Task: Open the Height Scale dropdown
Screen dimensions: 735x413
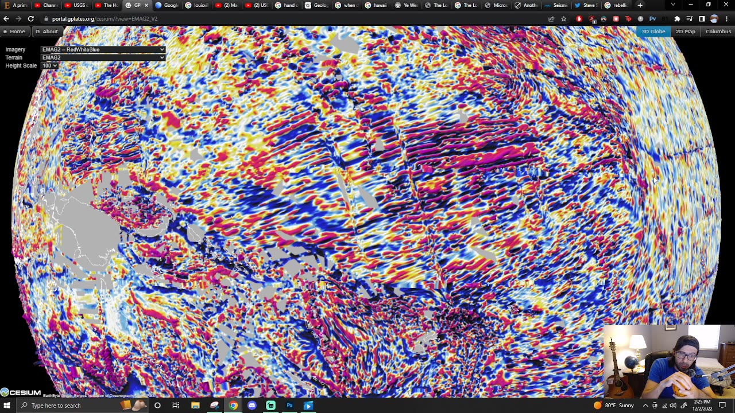Action: click(50, 65)
